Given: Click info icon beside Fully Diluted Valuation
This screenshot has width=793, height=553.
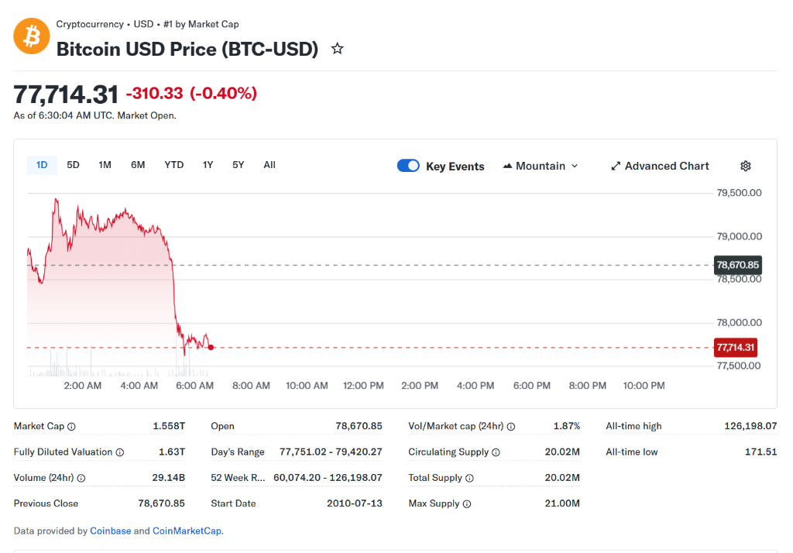Looking at the screenshot, I should click(x=120, y=452).
